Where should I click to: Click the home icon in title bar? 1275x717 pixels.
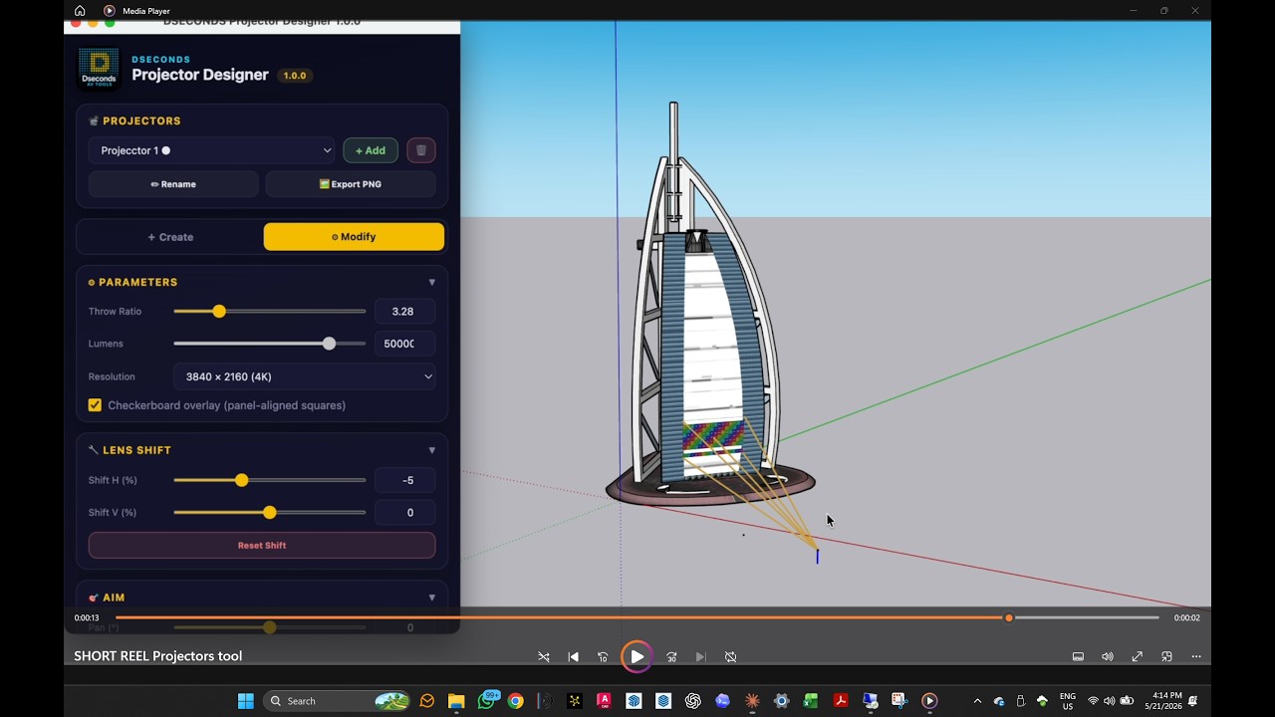coord(80,11)
